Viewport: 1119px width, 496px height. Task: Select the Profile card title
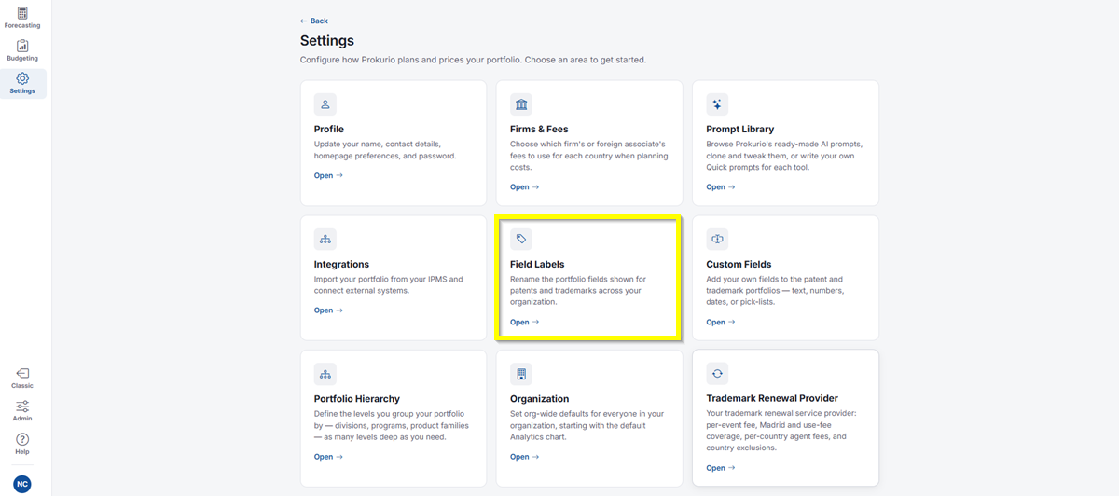329,130
